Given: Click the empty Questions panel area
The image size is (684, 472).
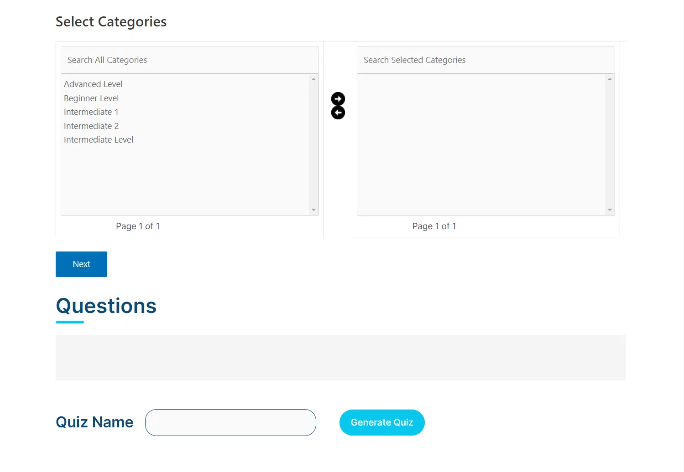Looking at the screenshot, I should coord(340,358).
